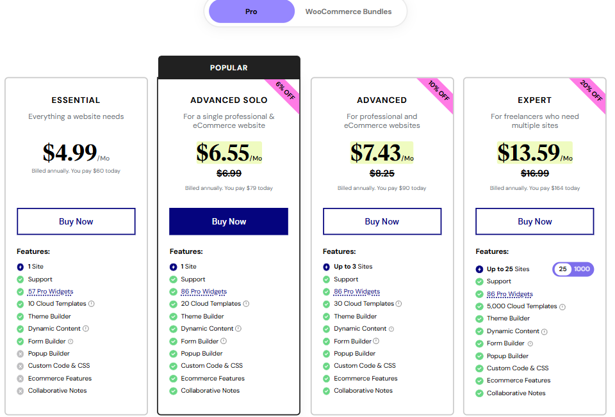Show Dynamic Content info icon in Essential plan
This screenshot has height=417, width=615.
pos(85,328)
